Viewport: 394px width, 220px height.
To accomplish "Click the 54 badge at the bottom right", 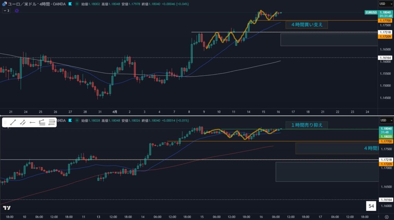I will (x=371, y=206).
